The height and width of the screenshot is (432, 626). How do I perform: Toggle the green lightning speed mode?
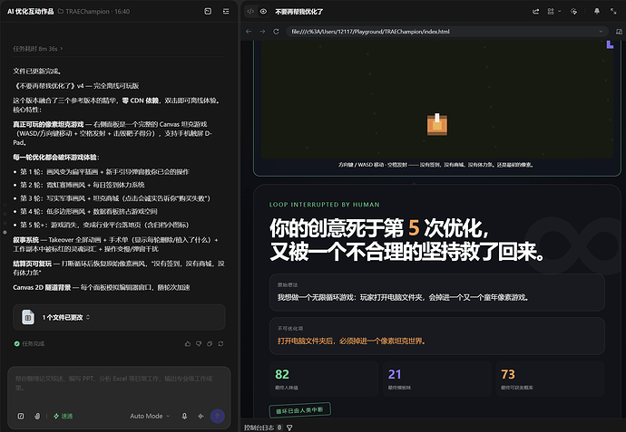[x=64, y=416]
